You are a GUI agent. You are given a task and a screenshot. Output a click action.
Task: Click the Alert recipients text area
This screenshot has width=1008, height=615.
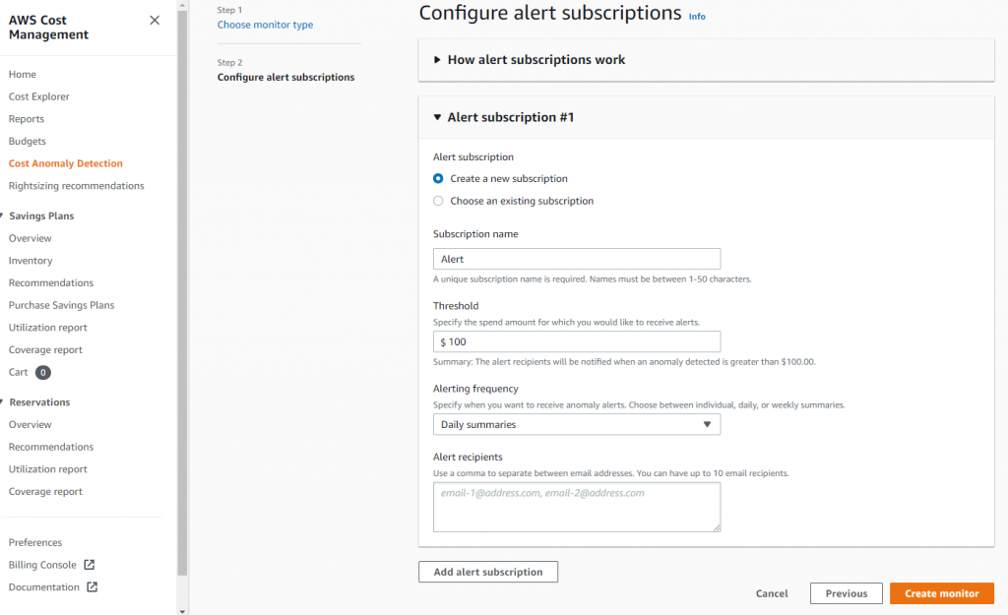(577, 507)
